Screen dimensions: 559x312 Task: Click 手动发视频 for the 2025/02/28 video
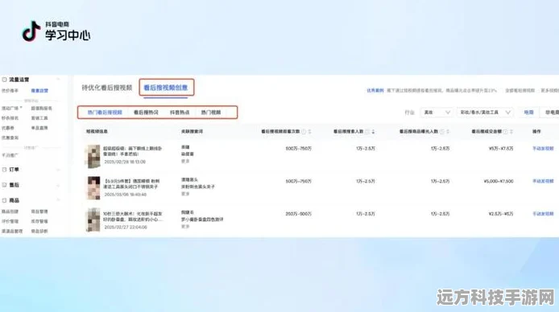[543, 148]
